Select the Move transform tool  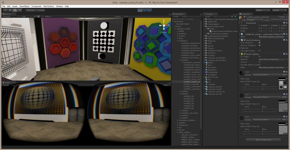tap(10, 10)
